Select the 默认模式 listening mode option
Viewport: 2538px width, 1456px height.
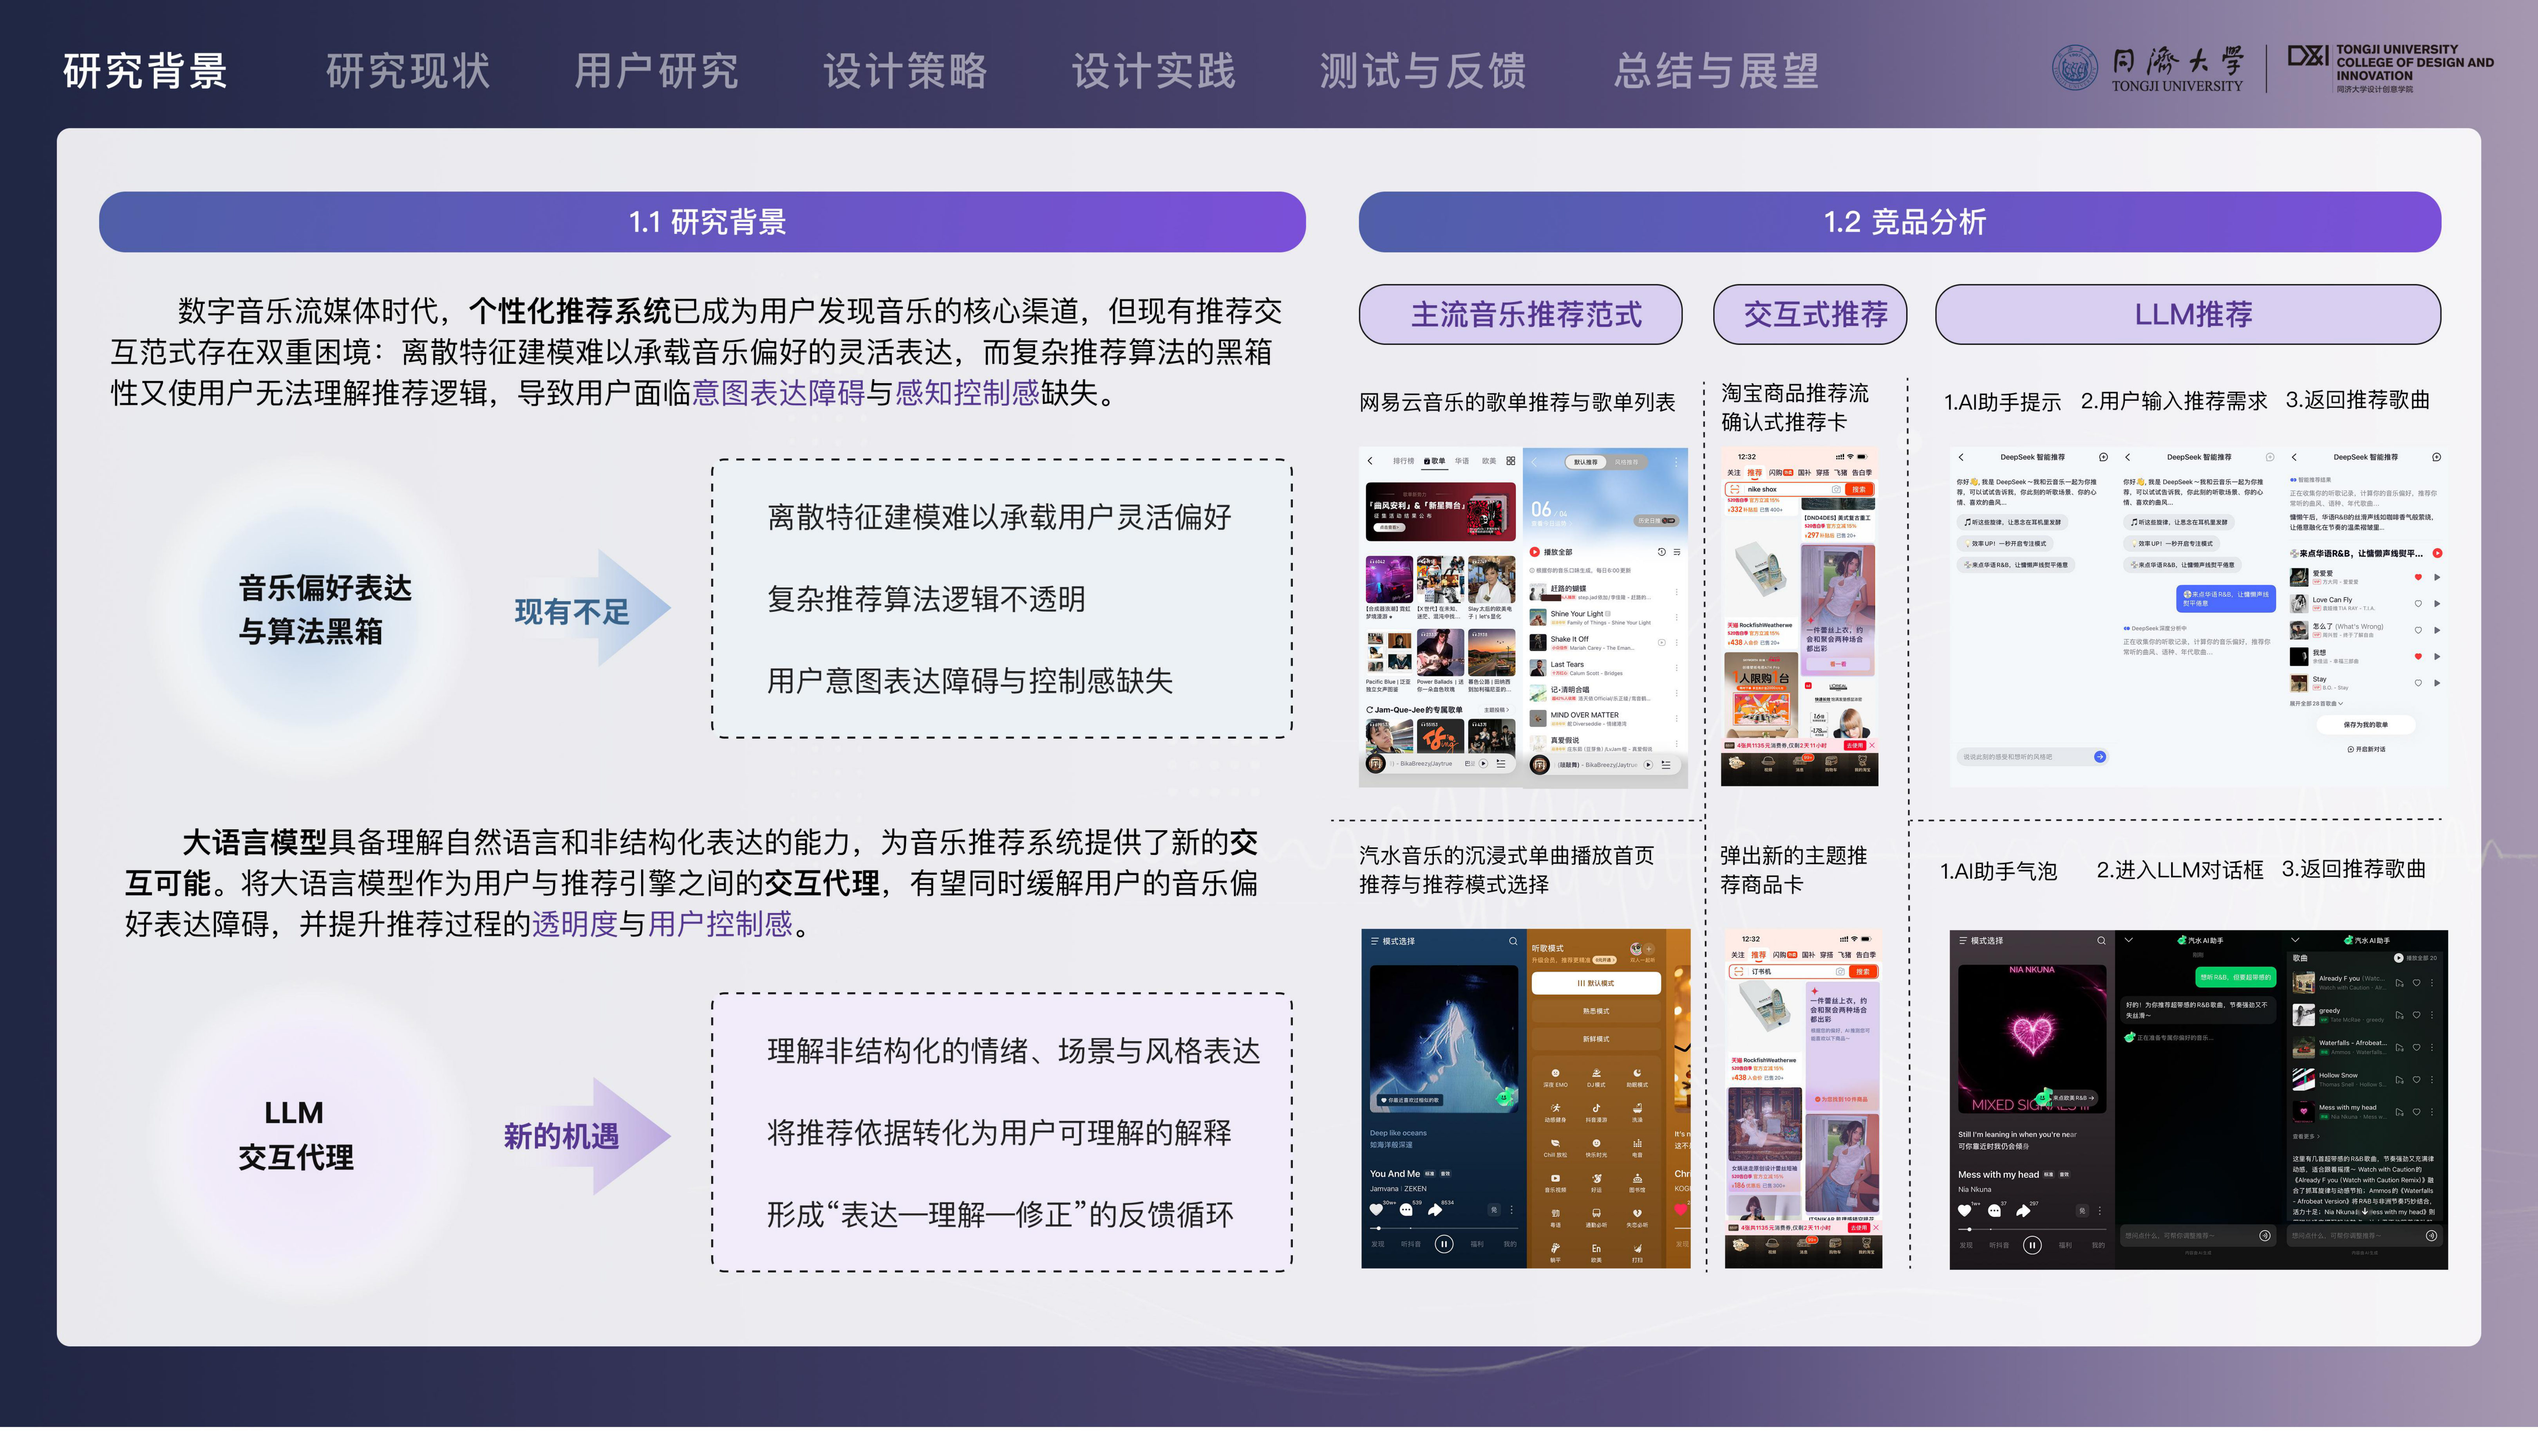(x=1596, y=983)
